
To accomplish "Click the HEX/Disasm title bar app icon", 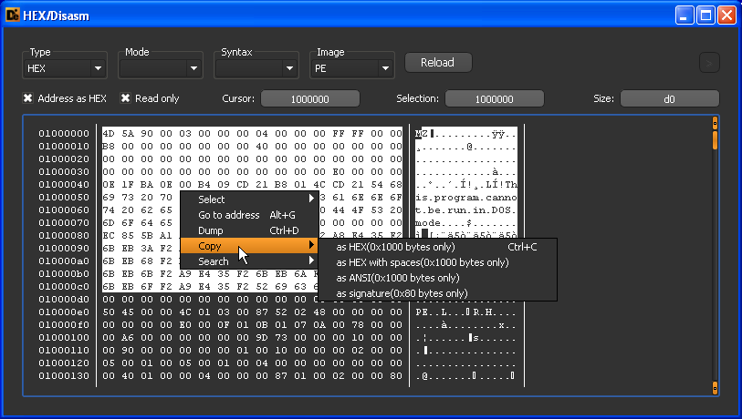I will click(13, 15).
